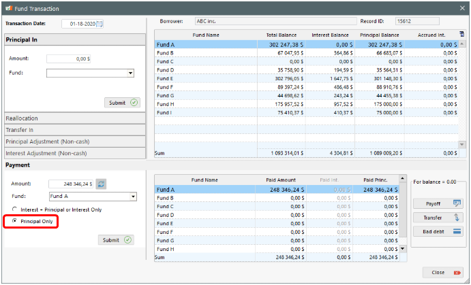
Task: Select Fund B row in balance grid
Action: coord(307,53)
